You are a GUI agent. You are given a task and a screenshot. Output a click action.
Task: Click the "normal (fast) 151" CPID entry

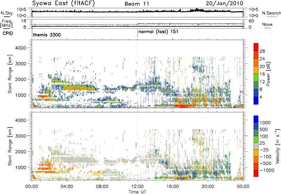point(158,32)
